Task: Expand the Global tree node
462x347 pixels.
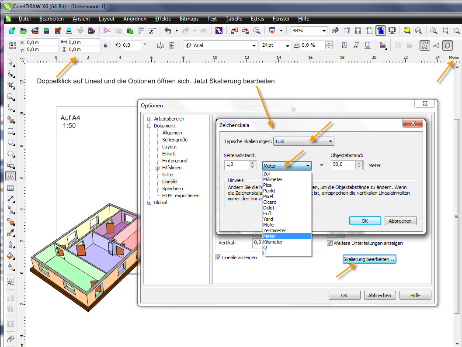Action: 149,203
